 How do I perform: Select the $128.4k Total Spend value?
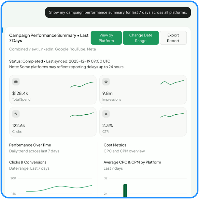pos(20,93)
